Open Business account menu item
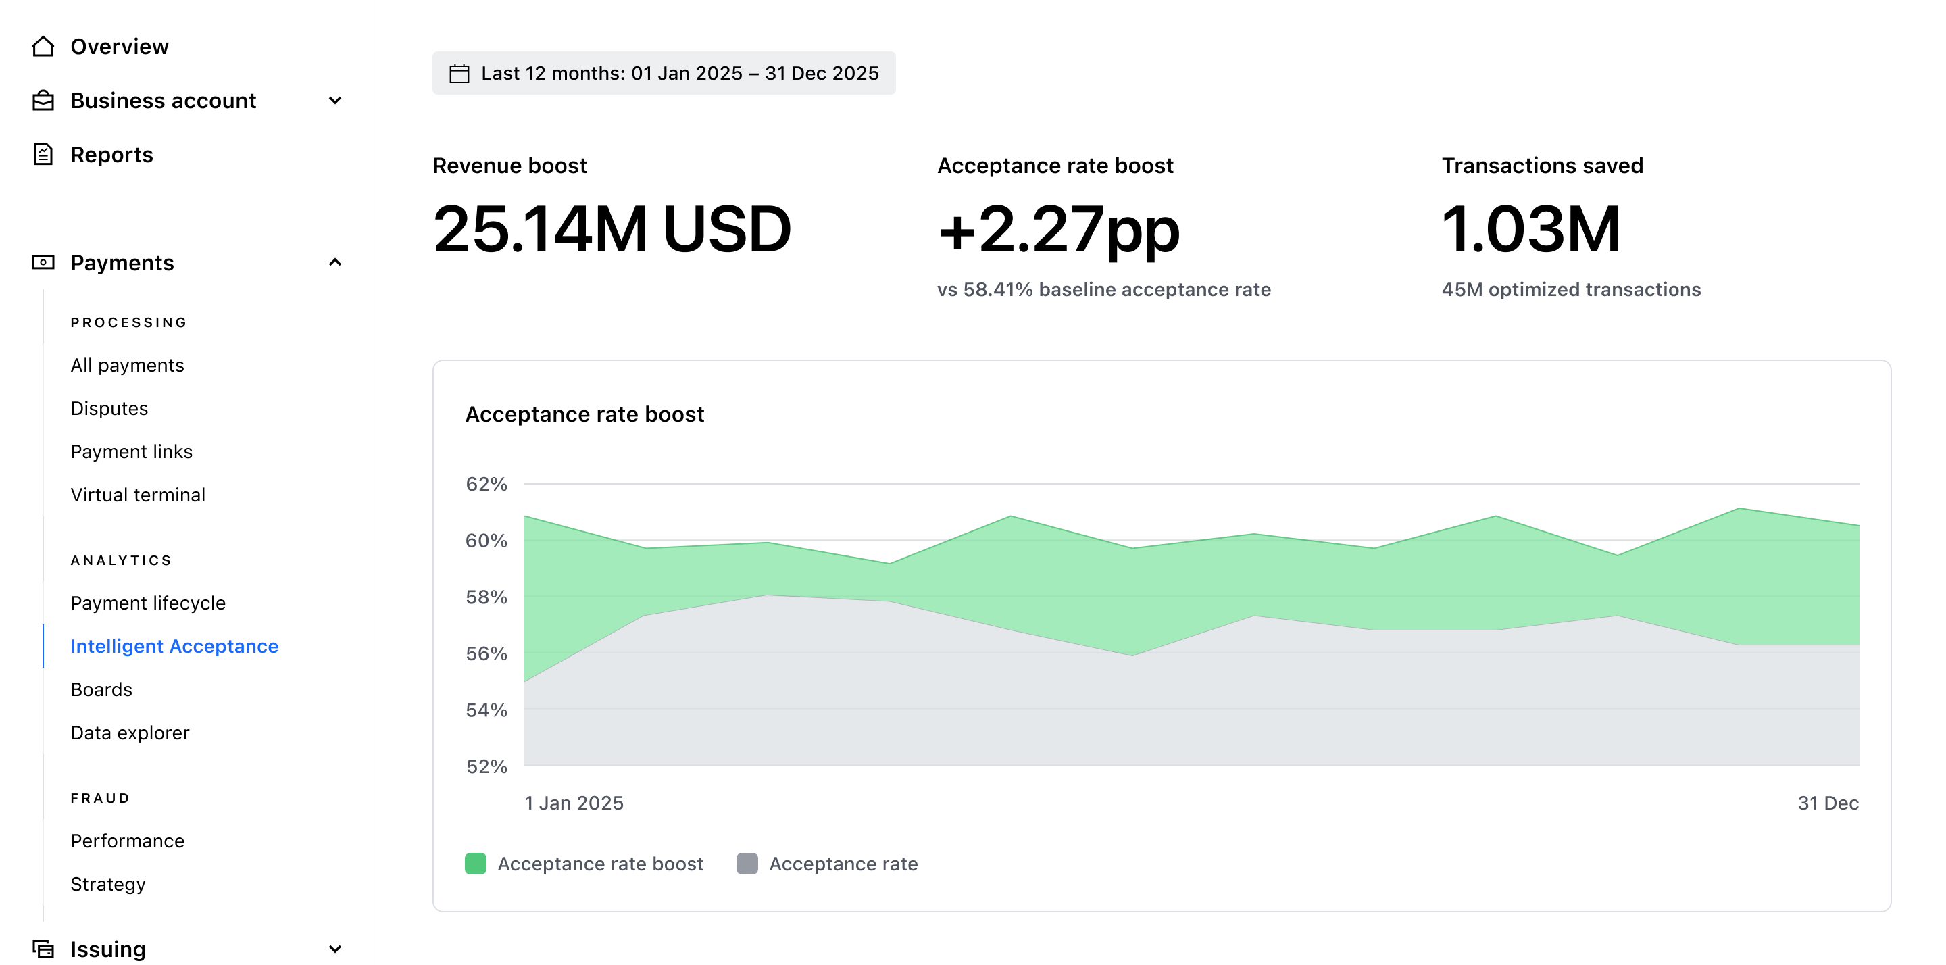The height and width of the screenshot is (965, 1946). click(x=163, y=101)
